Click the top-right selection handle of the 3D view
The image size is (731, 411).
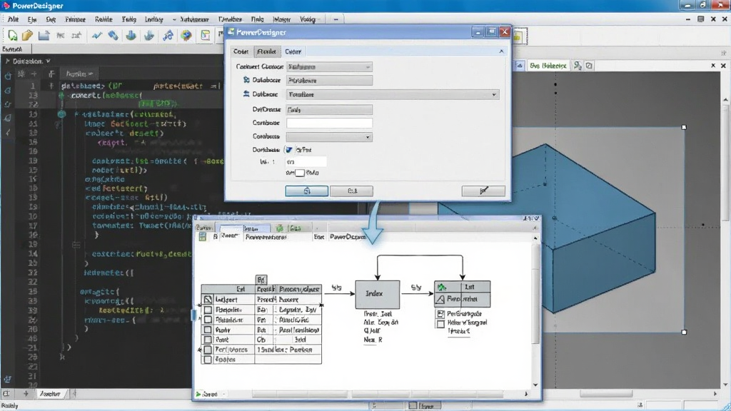click(684, 127)
